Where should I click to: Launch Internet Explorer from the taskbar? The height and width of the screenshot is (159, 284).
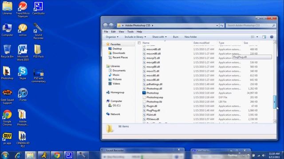18,155
